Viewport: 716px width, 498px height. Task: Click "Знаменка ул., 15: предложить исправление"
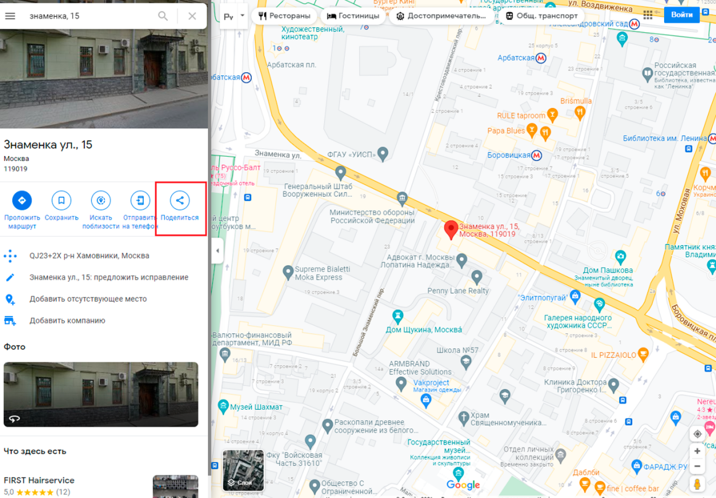(109, 277)
